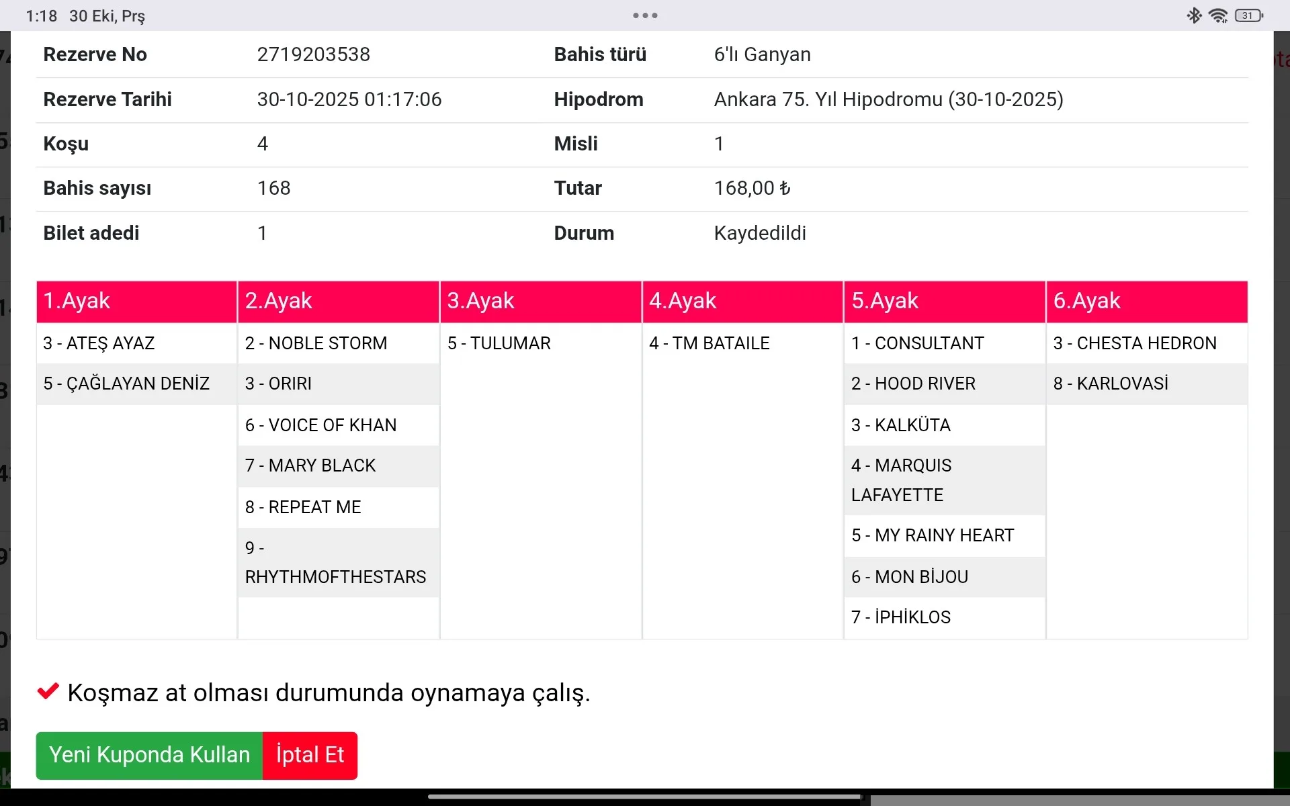Click Yeni Kuponda Kullan button
1290x806 pixels.
[149, 755]
